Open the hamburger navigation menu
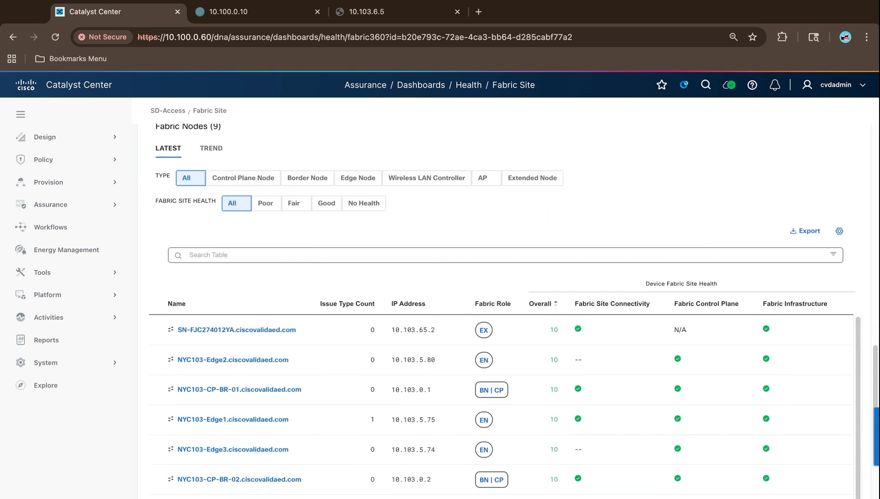This screenshot has width=880, height=499. 20,114
